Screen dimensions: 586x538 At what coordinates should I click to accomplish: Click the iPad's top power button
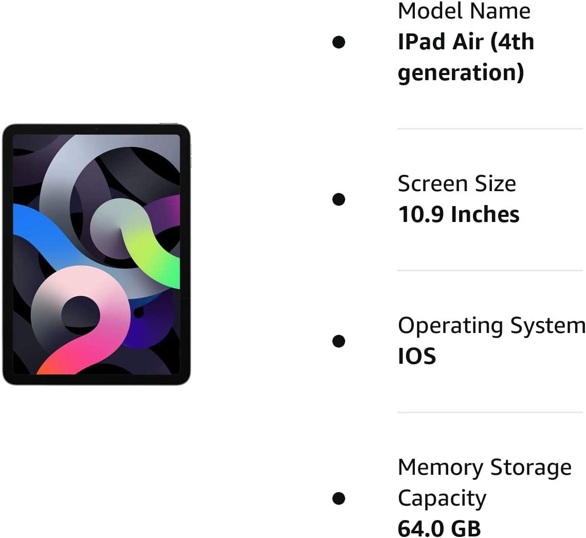(x=168, y=124)
